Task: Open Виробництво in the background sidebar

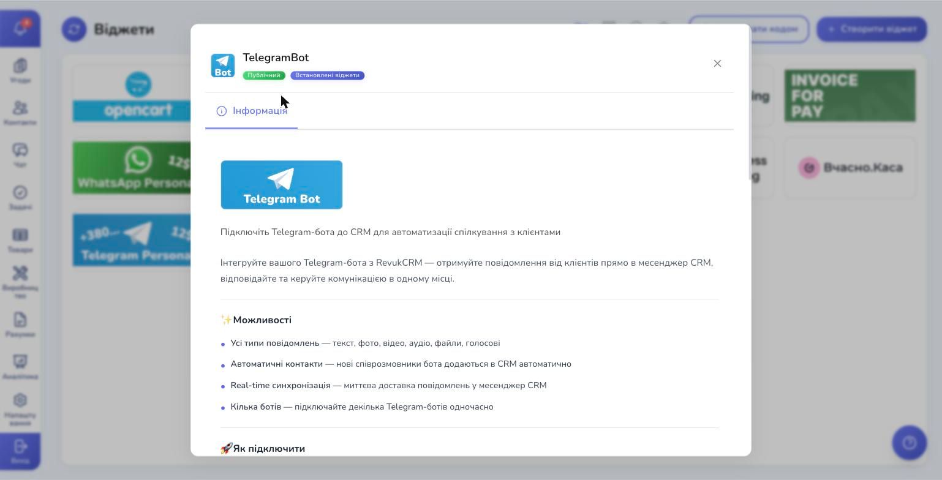Action: tap(20, 282)
